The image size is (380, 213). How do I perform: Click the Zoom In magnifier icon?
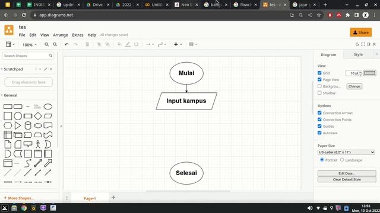click(x=46, y=44)
